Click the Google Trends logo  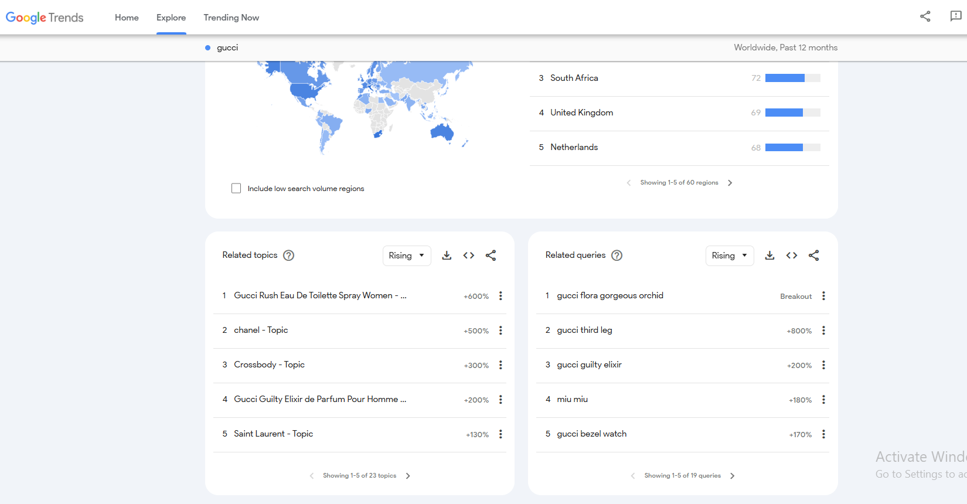click(45, 18)
